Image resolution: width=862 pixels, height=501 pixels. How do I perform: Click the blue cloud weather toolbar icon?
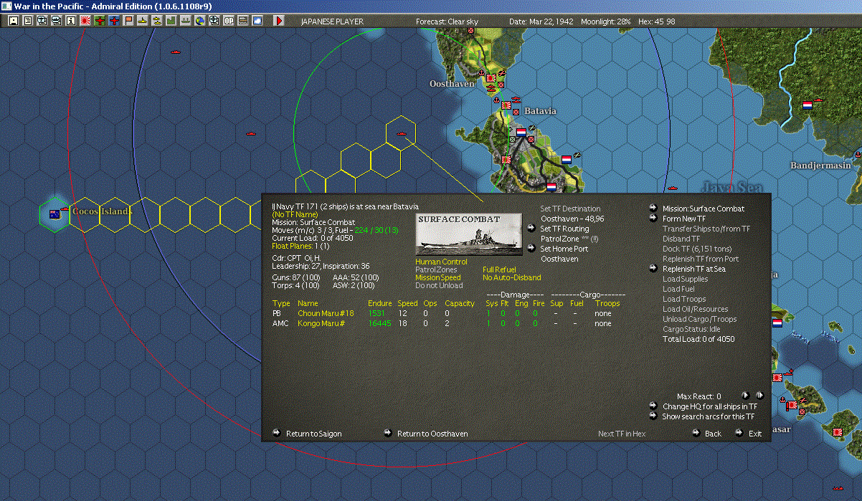coord(257,21)
